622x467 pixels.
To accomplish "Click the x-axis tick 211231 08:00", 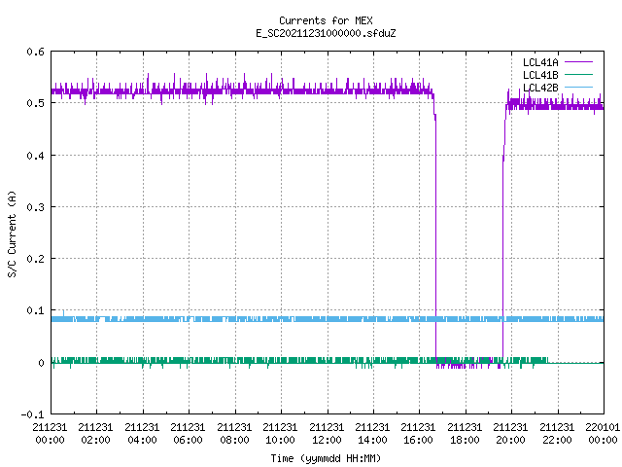I will [234, 434].
